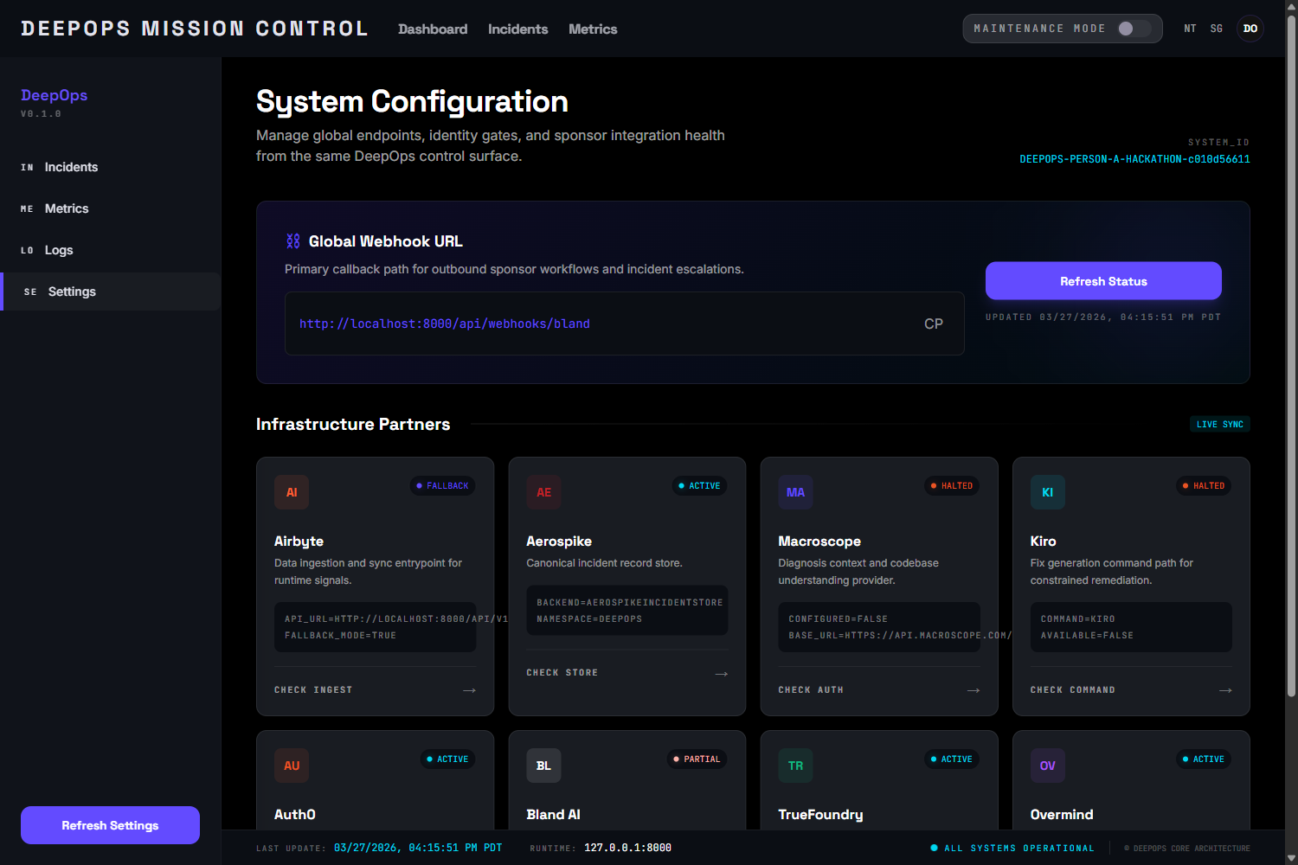Click the DEEPOPS MISSION CONTROL header title
Image resolution: width=1298 pixels, height=865 pixels.
pyautogui.click(x=195, y=29)
